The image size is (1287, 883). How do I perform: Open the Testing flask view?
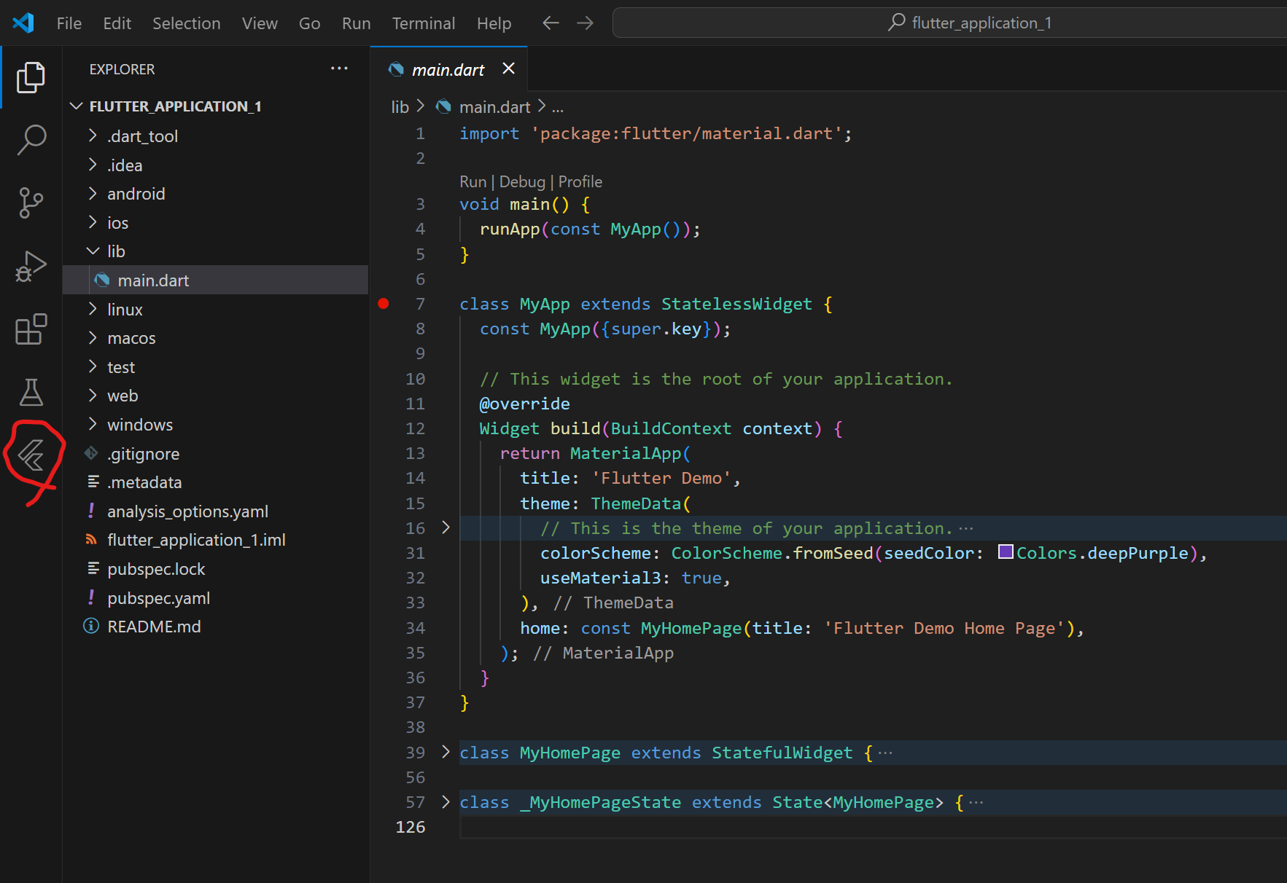point(31,393)
